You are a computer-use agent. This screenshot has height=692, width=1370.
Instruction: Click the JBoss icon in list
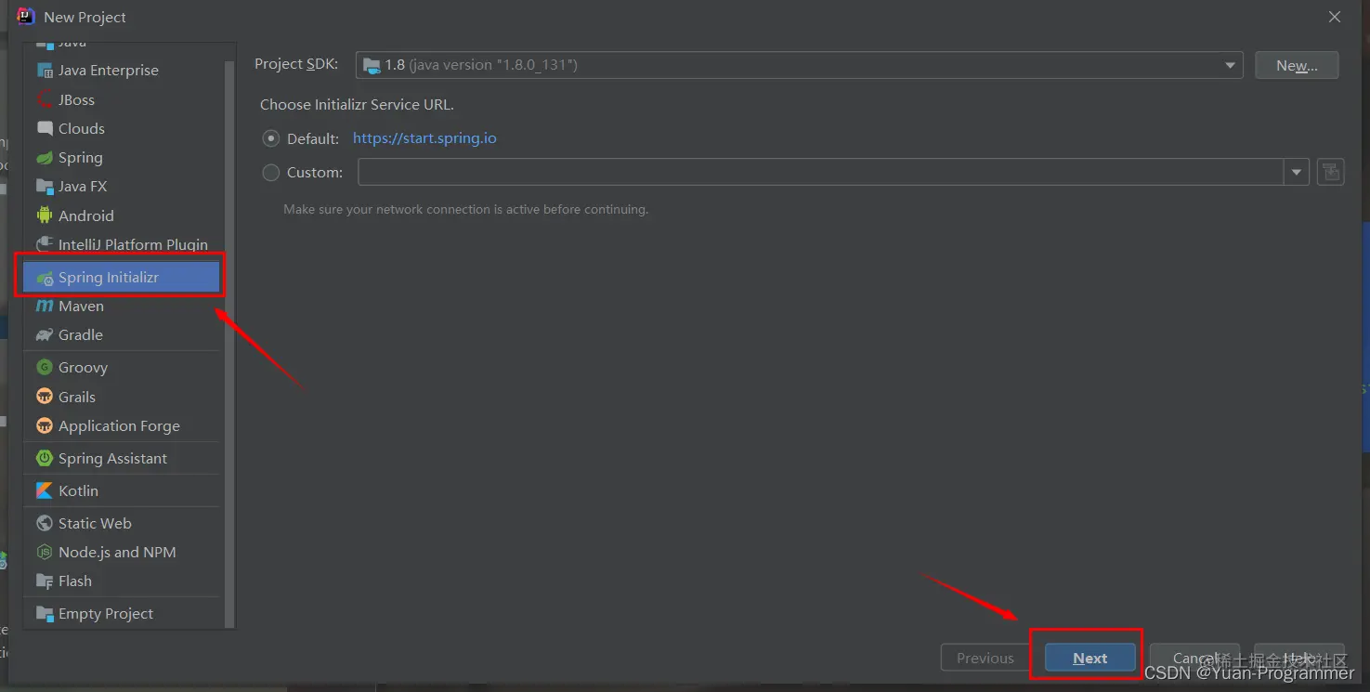click(x=45, y=99)
